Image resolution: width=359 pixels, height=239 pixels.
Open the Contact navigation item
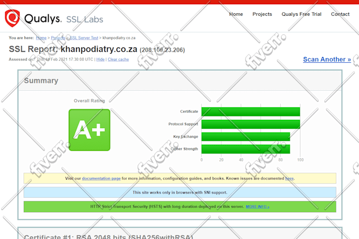pos(340,14)
